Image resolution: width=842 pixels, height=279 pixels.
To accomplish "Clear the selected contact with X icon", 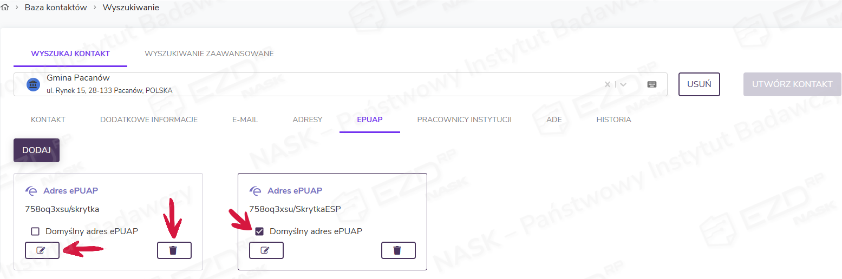I will pos(607,84).
